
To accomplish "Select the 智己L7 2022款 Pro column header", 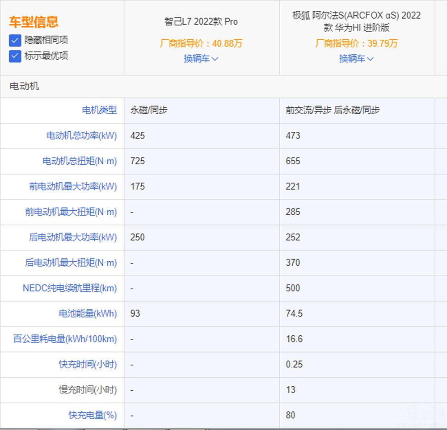I will tap(201, 21).
